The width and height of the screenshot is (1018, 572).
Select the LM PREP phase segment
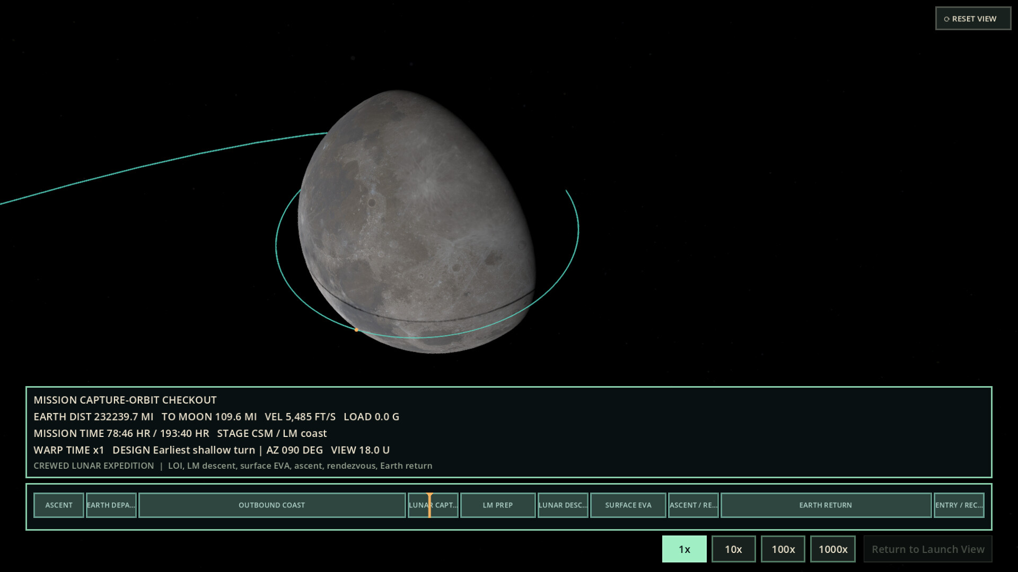pyautogui.click(x=498, y=505)
